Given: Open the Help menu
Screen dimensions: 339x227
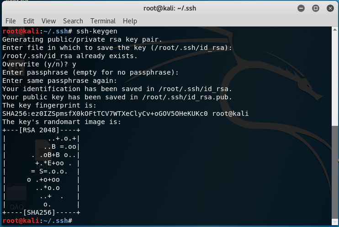Looking at the screenshot, I should pos(130,21).
